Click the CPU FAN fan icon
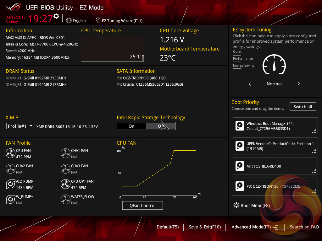The image size is (322, 241). (10, 153)
